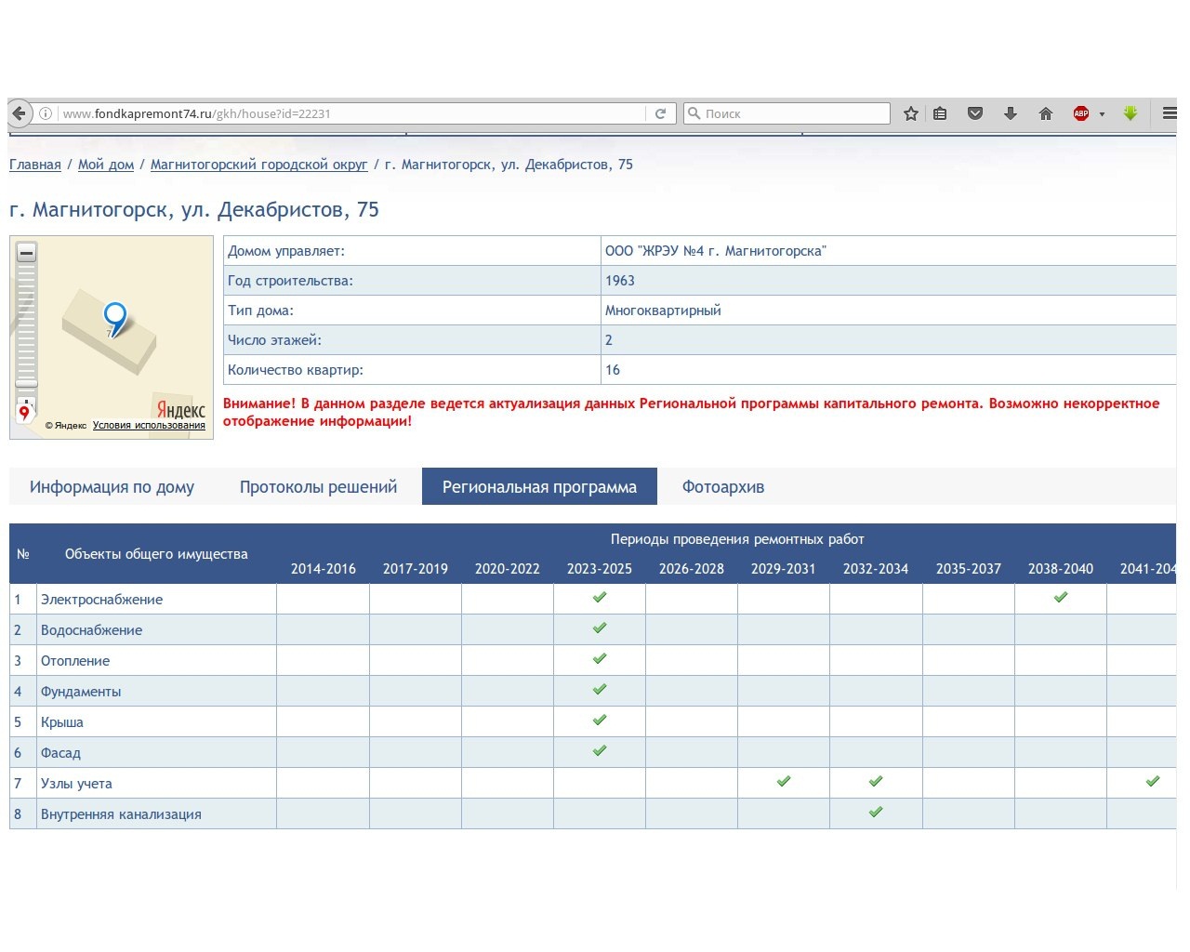Click the Крыша 2023-2025 checkmark
The height and width of the screenshot is (952, 1190).
600,720
